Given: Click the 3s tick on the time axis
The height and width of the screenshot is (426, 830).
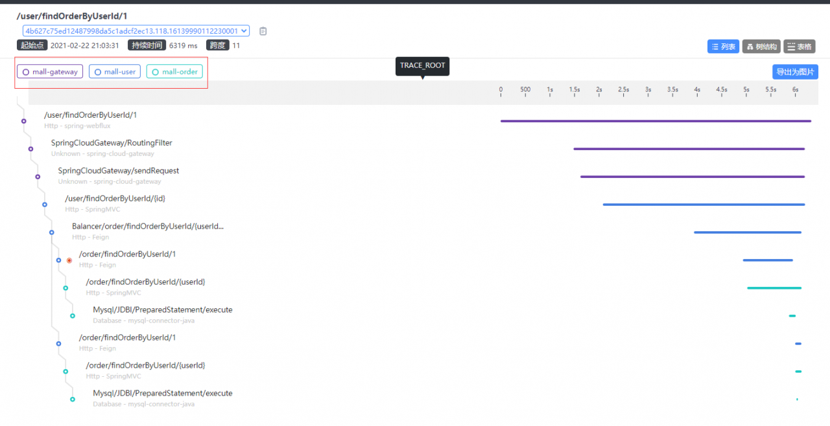Looking at the screenshot, I should (648, 89).
